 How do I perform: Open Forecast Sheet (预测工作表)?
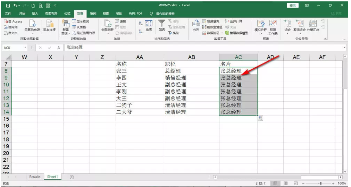(273, 26)
